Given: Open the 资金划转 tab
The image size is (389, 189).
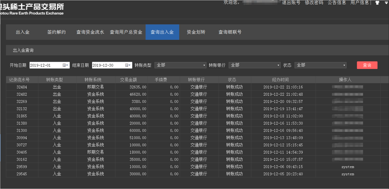Looking at the screenshot, I should pyautogui.click(x=196, y=32).
